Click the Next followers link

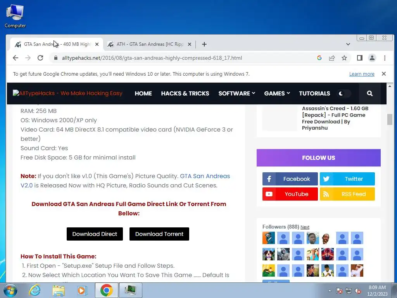coord(305,227)
